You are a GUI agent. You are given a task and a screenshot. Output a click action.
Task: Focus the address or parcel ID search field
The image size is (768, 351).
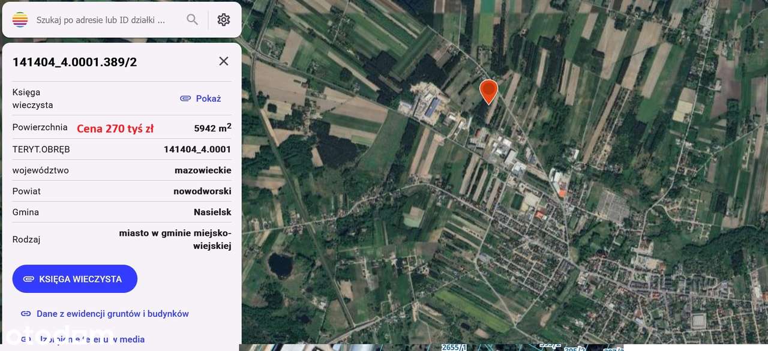coord(101,20)
